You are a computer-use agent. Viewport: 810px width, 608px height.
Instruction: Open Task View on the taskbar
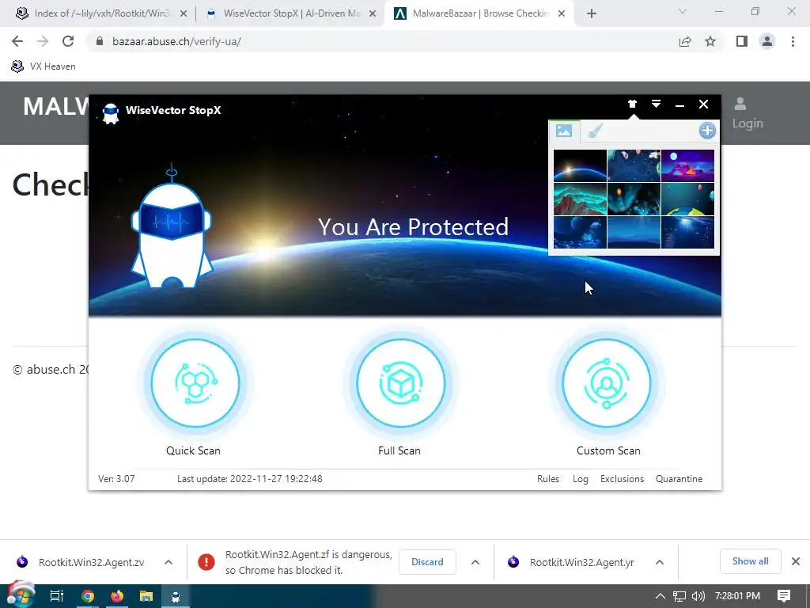56,596
